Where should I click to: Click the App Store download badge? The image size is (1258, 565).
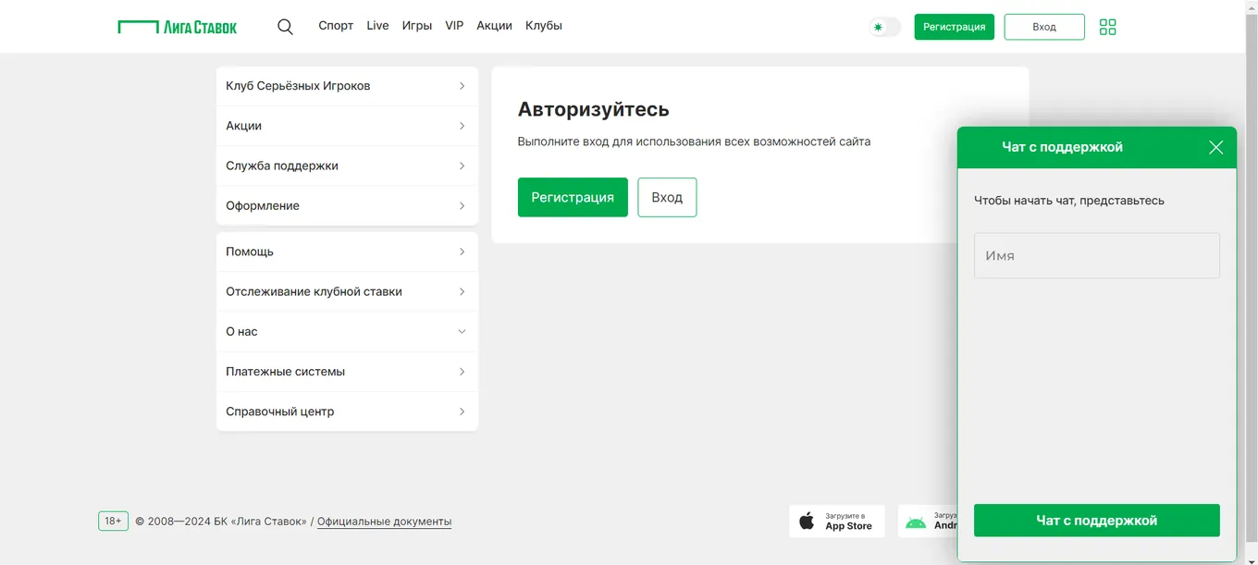point(837,522)
